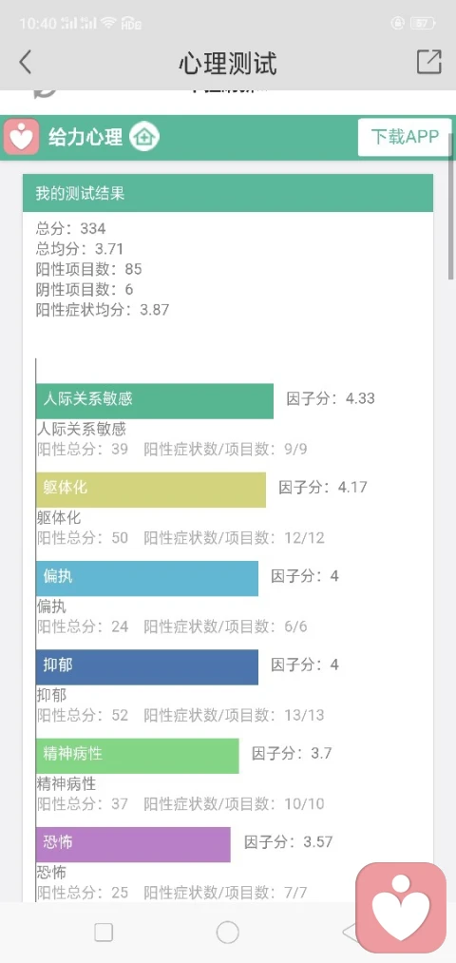This screenshot has height=963, width=456.
Task: Tap the back arrow in the header
Action: (25, 63)
